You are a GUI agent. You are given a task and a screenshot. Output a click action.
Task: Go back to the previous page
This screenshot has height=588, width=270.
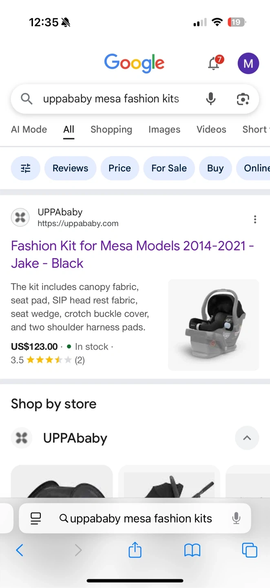[x=20, y=550]
